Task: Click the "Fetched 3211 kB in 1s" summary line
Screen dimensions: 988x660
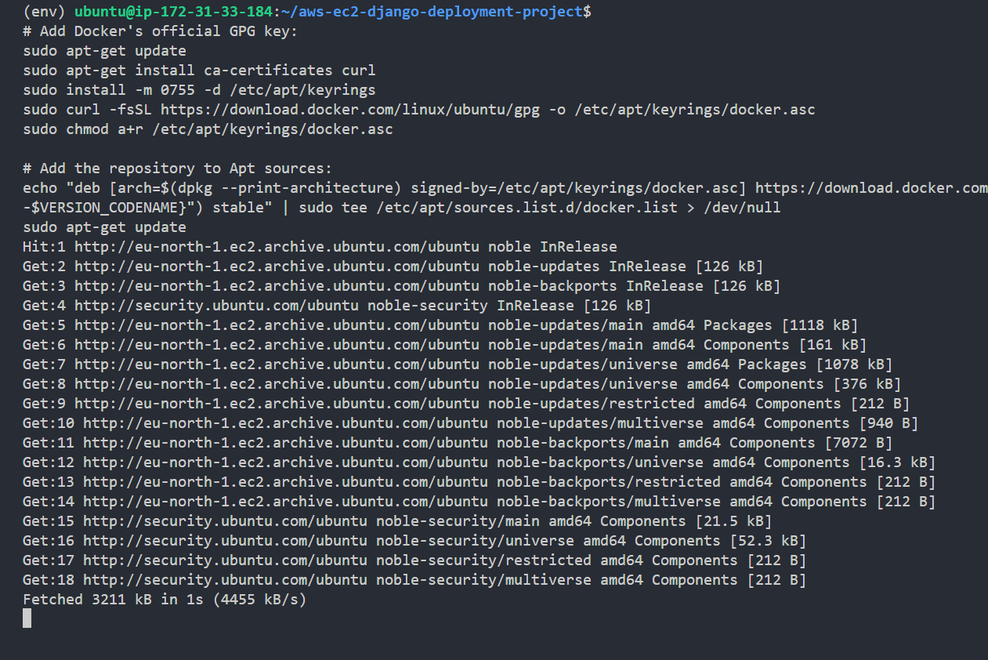Action: point(165,600)
